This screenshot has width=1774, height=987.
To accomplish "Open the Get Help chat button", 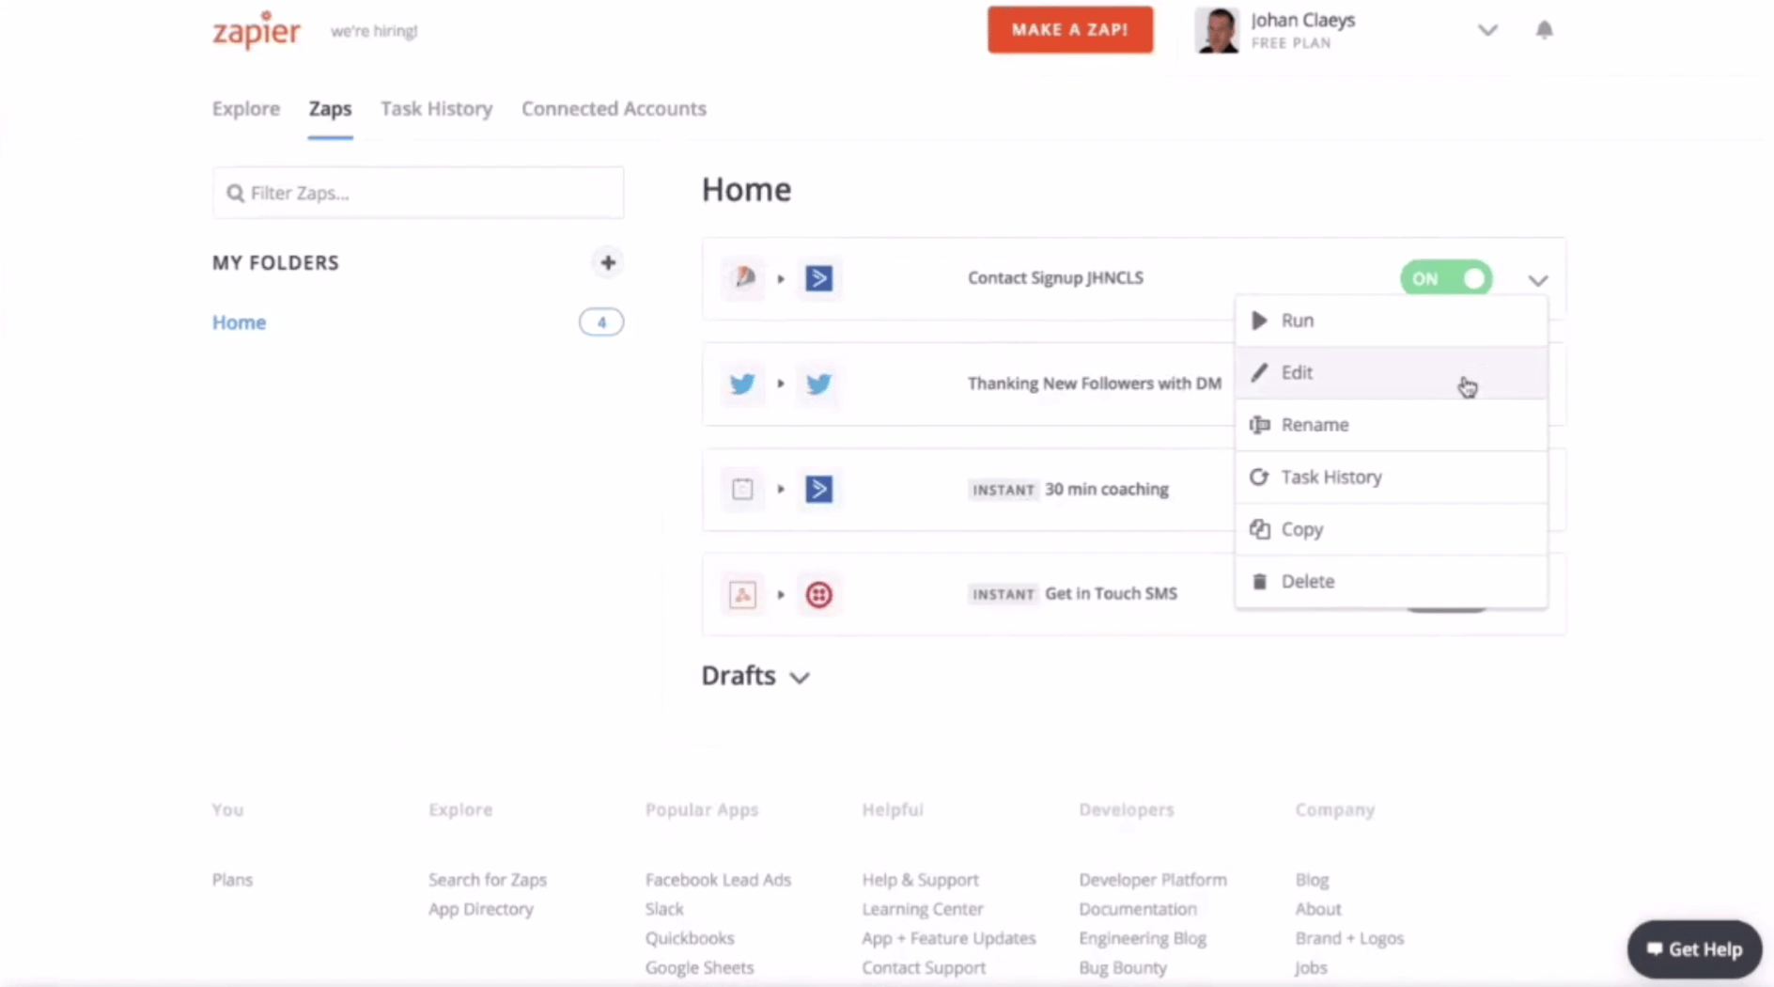I will (x=1694, y=949).
